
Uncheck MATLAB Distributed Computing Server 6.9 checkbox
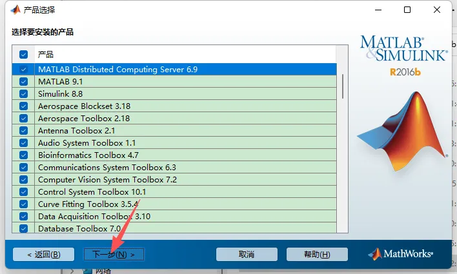24,69
